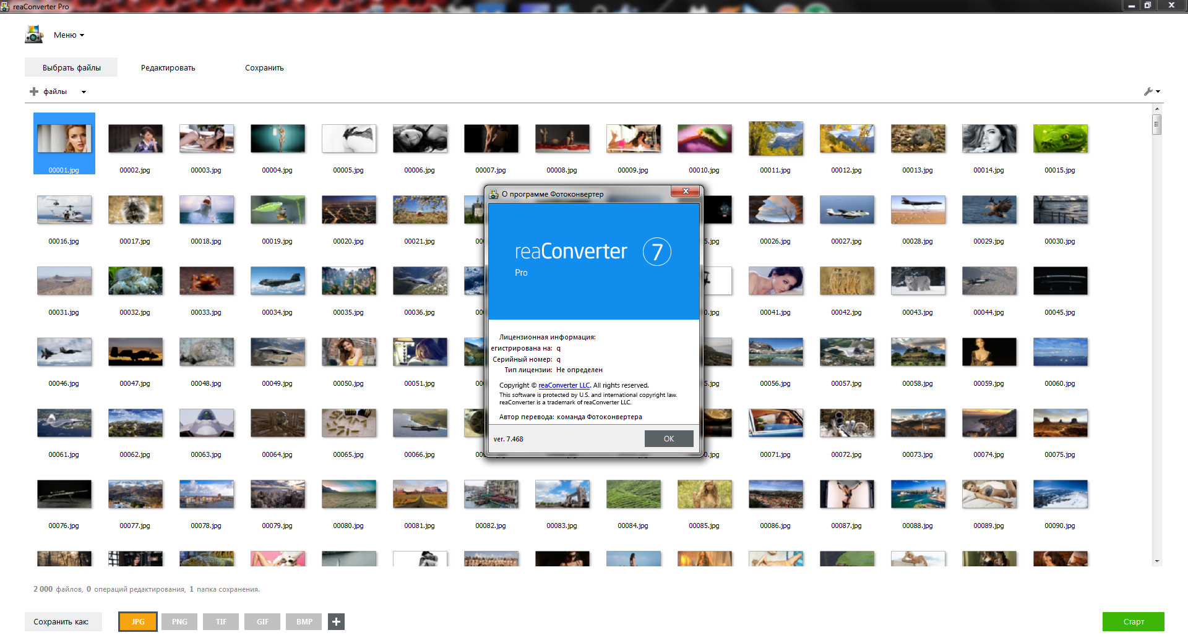Screen dimensions: 1188x643
Task: Restore the reaConverter Pro window size
Action: [x=1147, y=6]
